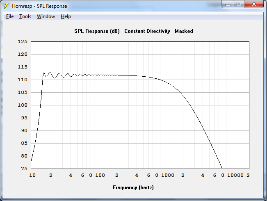Click the Hornresp lightning bolt icon
Viewport: 267px width, 201px height.
click(7, 6)
